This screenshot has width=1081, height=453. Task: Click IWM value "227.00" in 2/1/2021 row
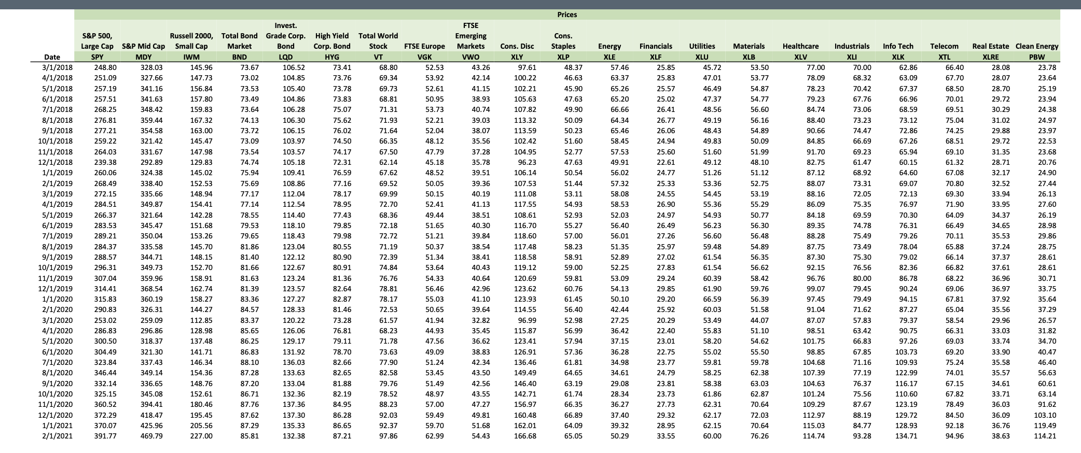(201, 436)
